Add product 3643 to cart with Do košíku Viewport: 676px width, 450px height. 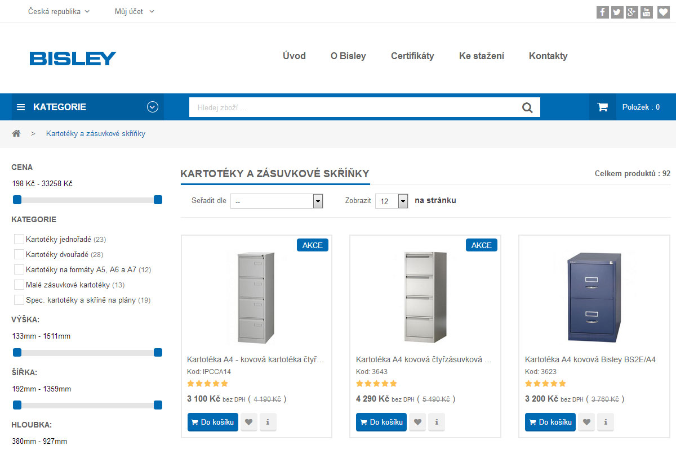pyautogui.click(x=381, y=422)
